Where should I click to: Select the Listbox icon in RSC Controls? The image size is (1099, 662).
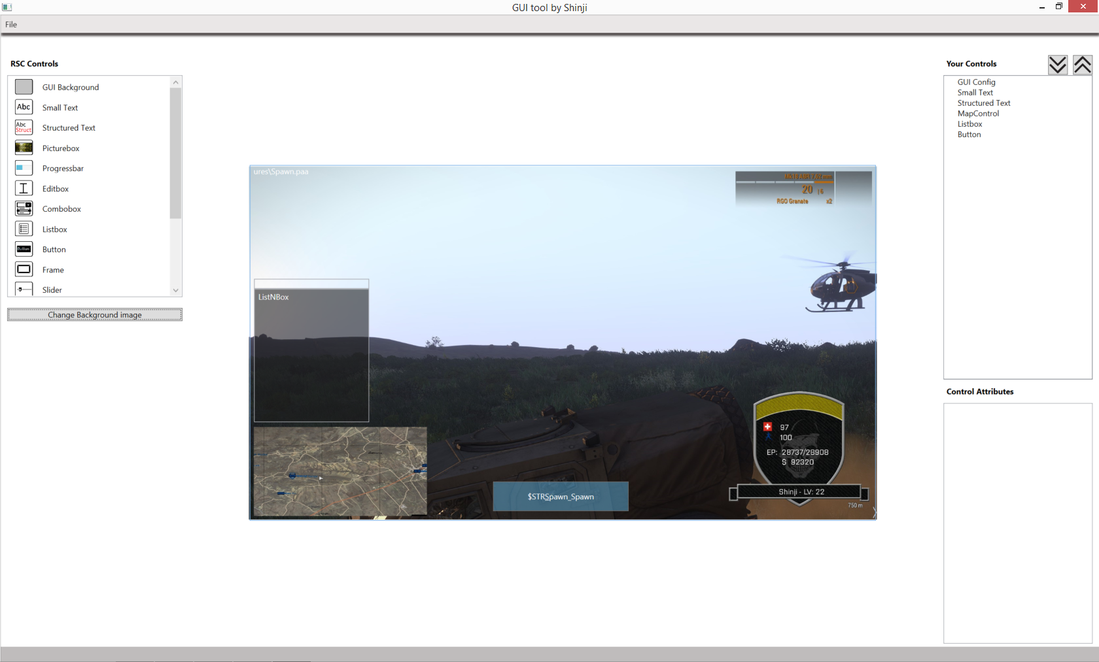(x=24, y=229)
